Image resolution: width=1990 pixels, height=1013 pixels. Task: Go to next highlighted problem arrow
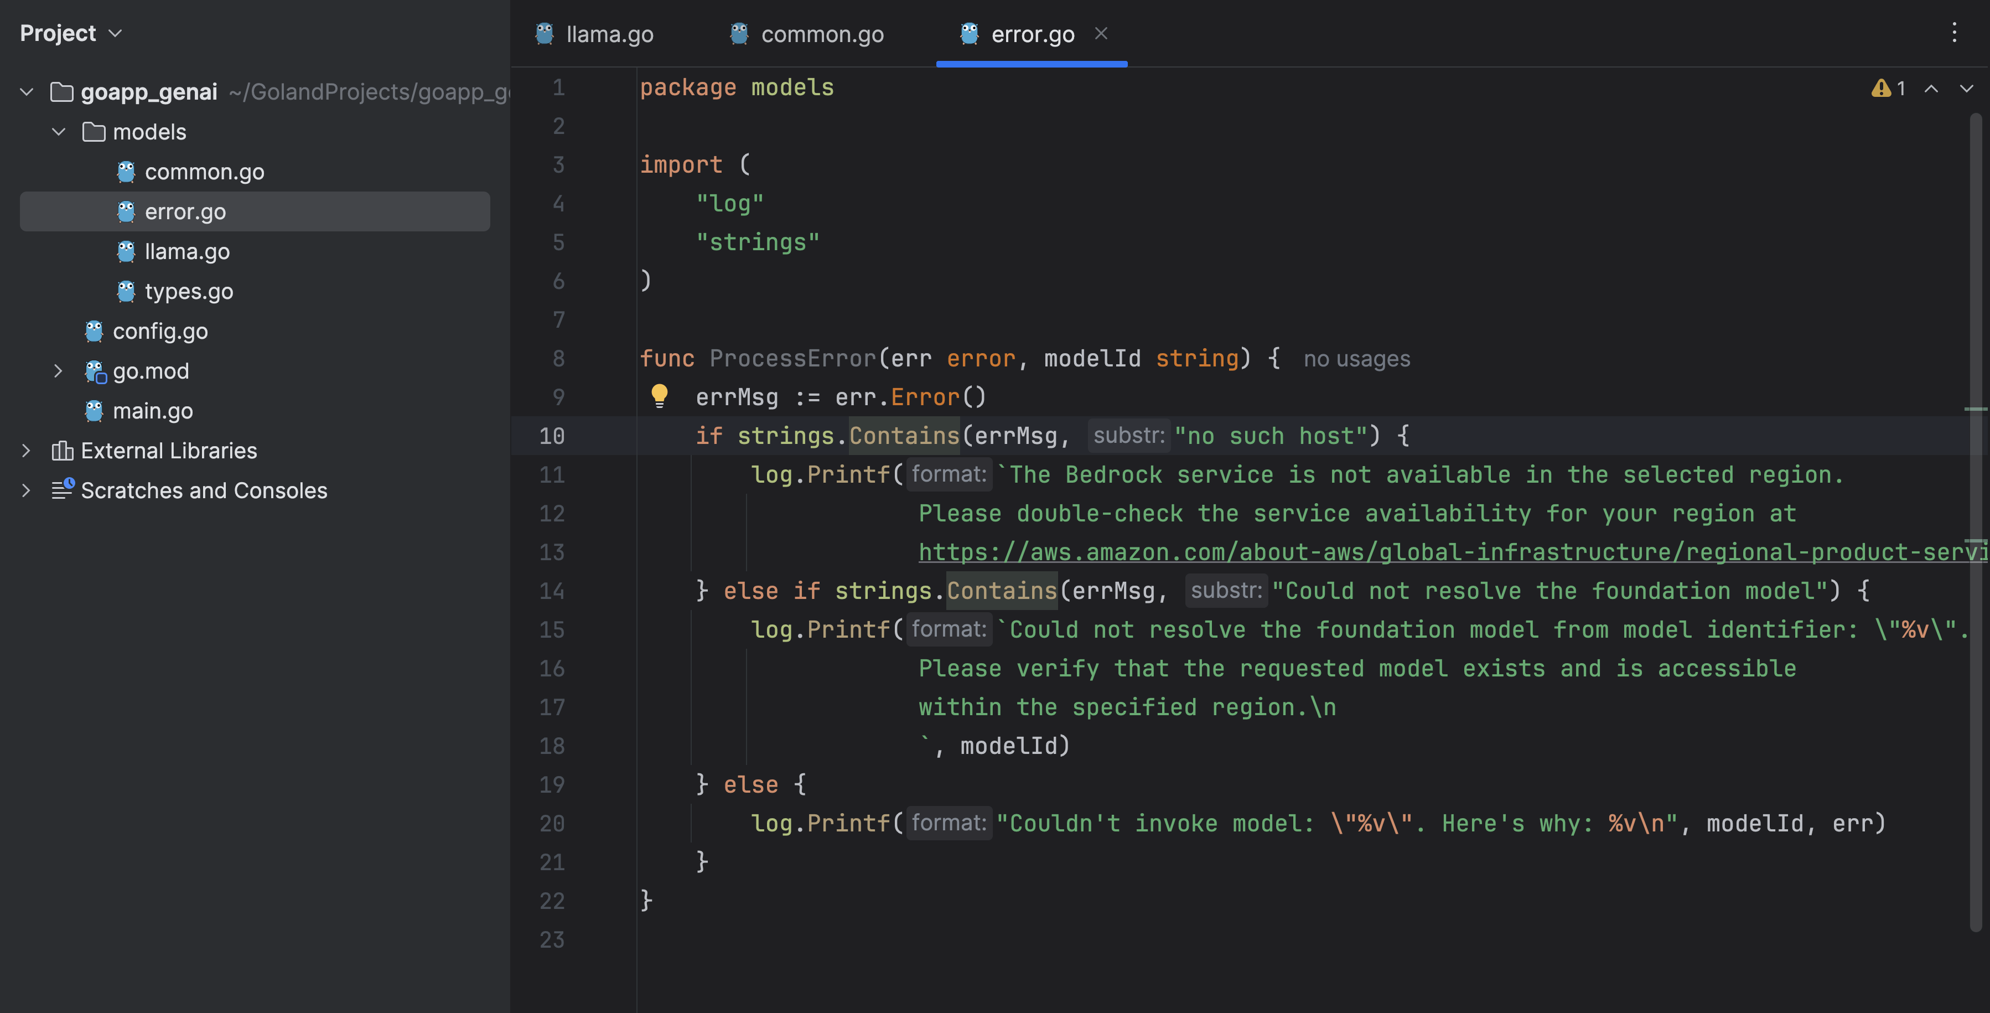[x=1966, y=89]
